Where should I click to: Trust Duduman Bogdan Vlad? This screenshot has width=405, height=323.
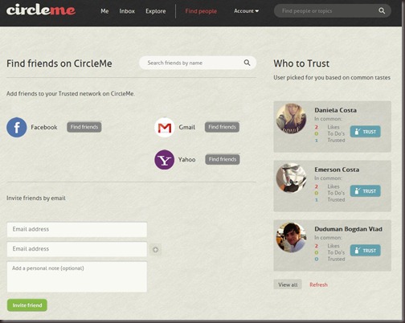[x=366, y=251]
